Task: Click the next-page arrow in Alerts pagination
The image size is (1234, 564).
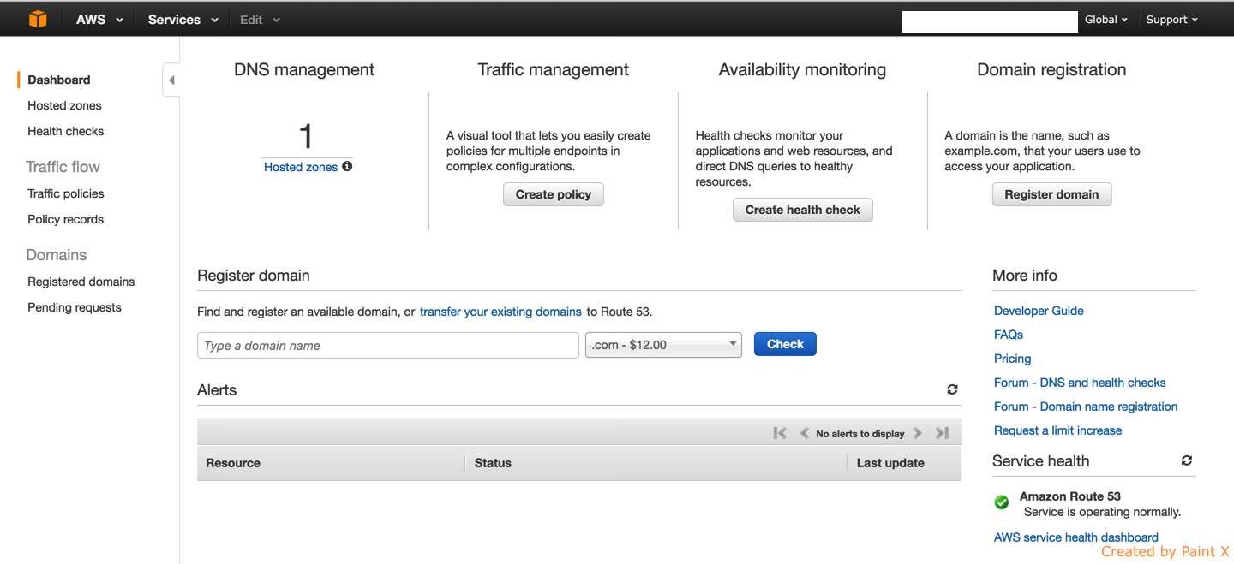Action: 917,433
